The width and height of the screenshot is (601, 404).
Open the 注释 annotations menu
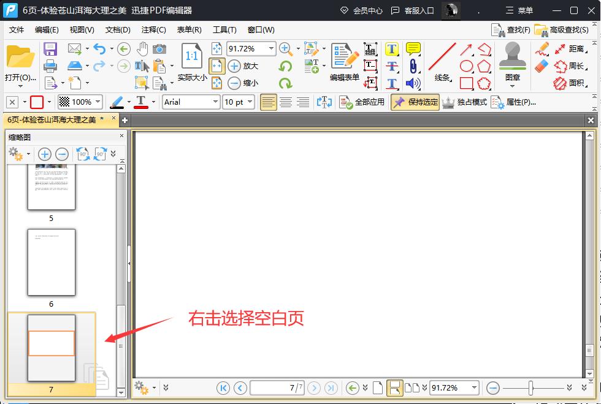tap(153, 29)
